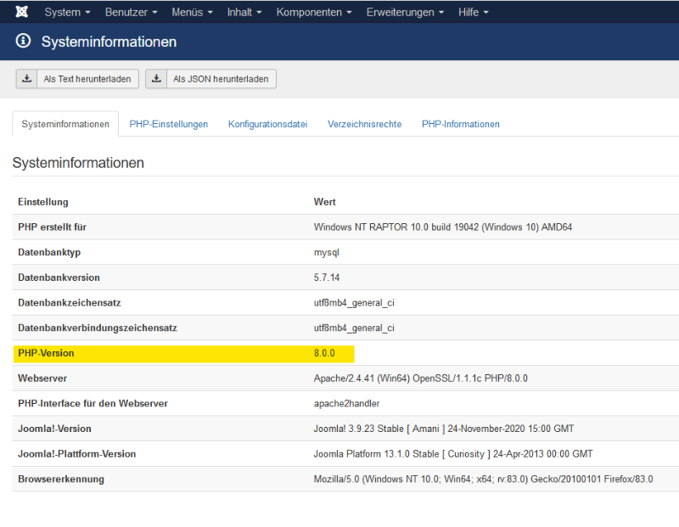This screenshot has height=527, width=679.
Task: Download system info as JSON
Action: coord(210,79)
